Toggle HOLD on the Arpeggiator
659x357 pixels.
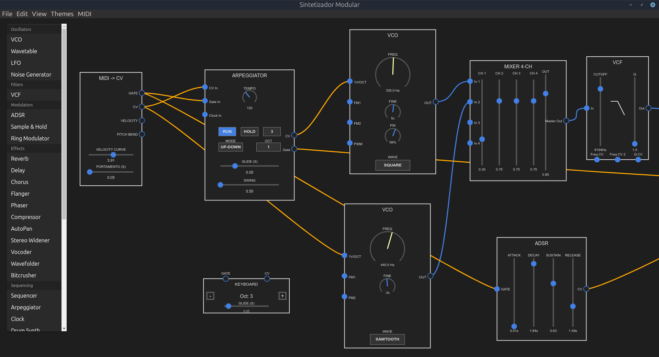click(x=249, y=131)
